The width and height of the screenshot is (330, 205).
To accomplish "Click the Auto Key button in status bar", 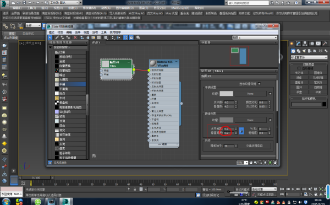I will pos(243,189).
